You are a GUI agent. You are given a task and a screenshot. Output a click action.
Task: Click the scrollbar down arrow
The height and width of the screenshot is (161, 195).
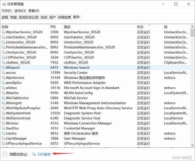click(192, 145)
